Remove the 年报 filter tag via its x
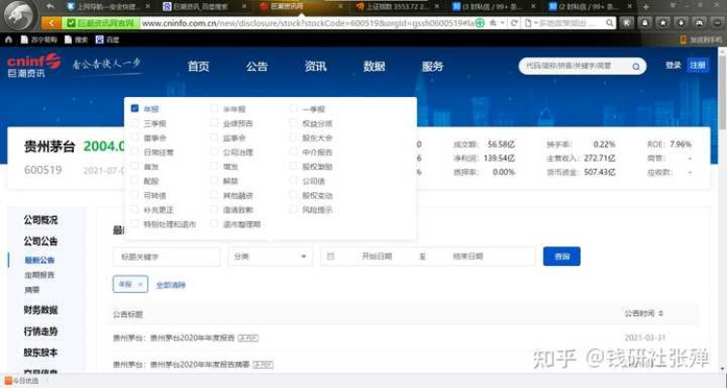Screen dimensions: 727x388 (x=140, y=284)
